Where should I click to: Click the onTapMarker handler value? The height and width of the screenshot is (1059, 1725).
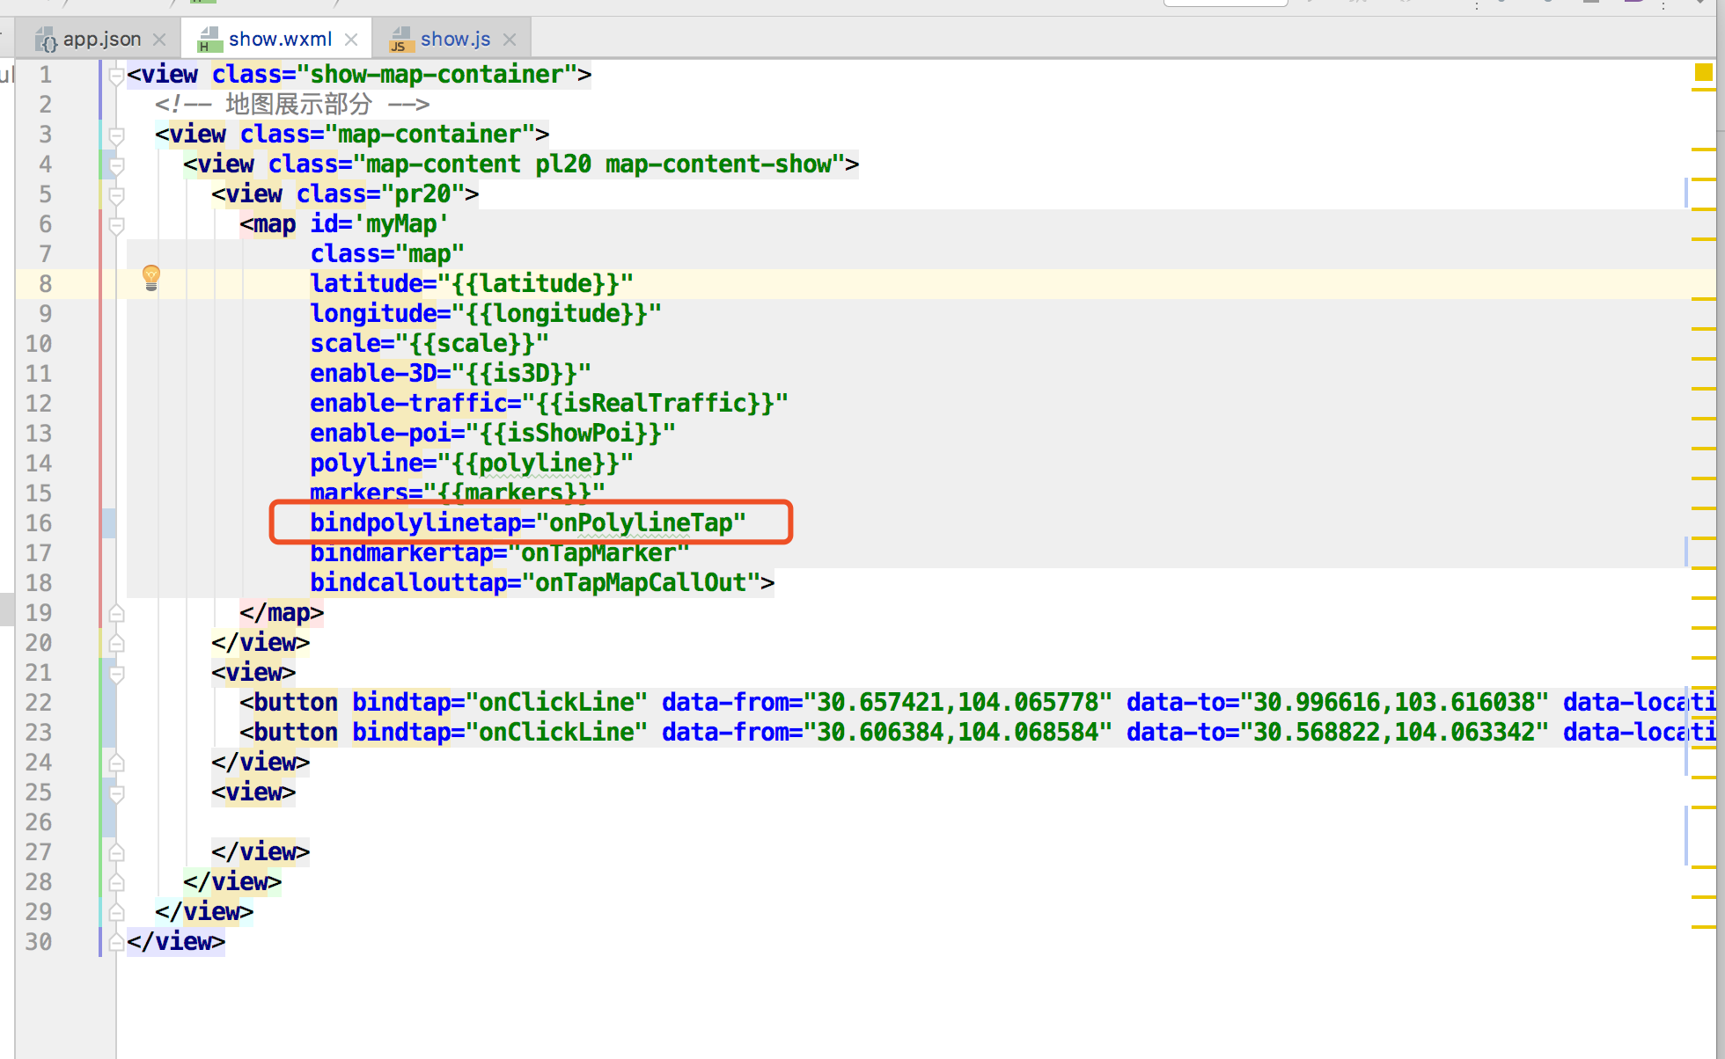click(598, 553)
